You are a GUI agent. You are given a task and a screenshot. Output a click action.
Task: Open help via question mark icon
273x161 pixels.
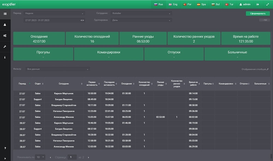tap(5, 148)
